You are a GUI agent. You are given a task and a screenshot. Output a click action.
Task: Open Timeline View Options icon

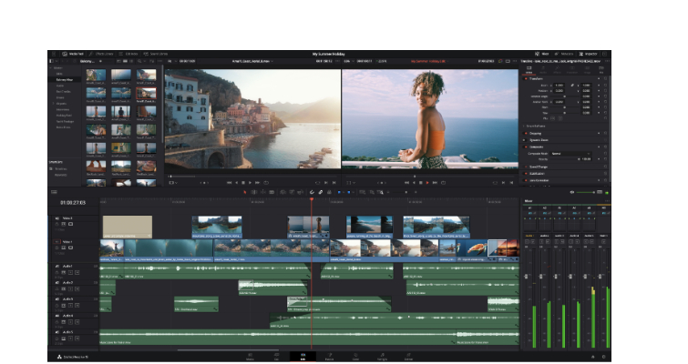54,192
